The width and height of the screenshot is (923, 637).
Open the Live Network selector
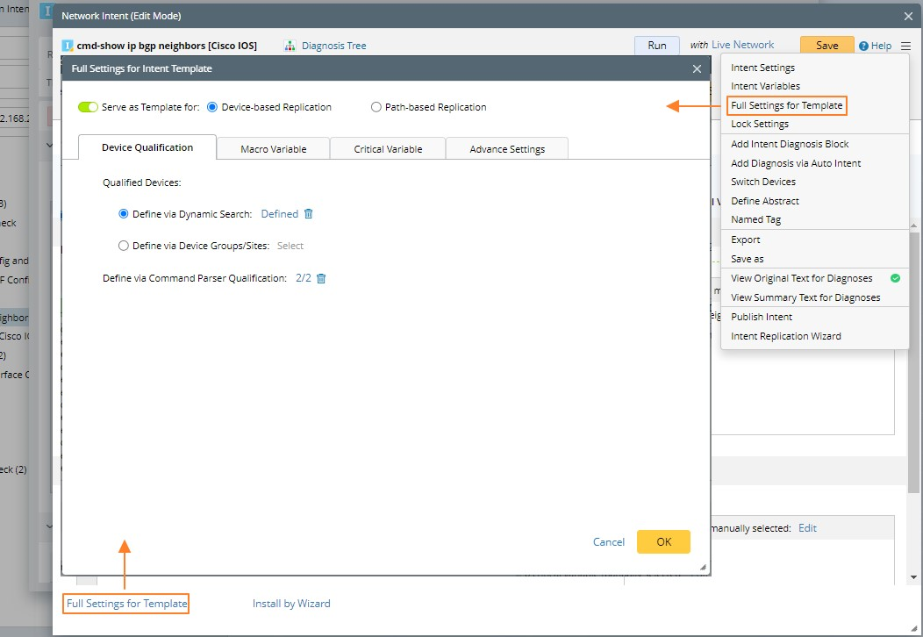pyautogui.click(x=743, y=45)
